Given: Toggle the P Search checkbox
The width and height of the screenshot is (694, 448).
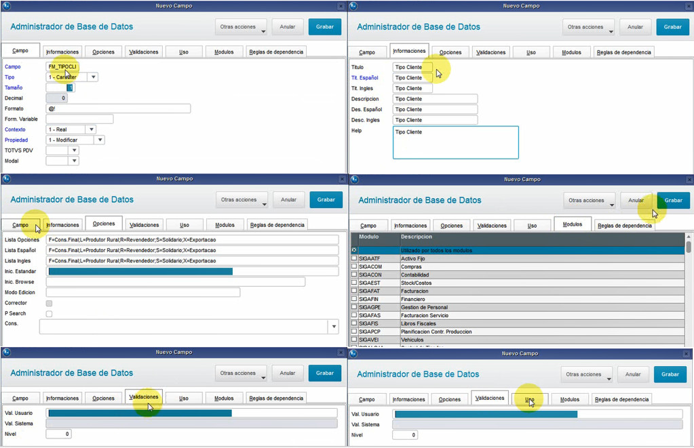Looking at the screenshot, I should click(x=49, y=314).
